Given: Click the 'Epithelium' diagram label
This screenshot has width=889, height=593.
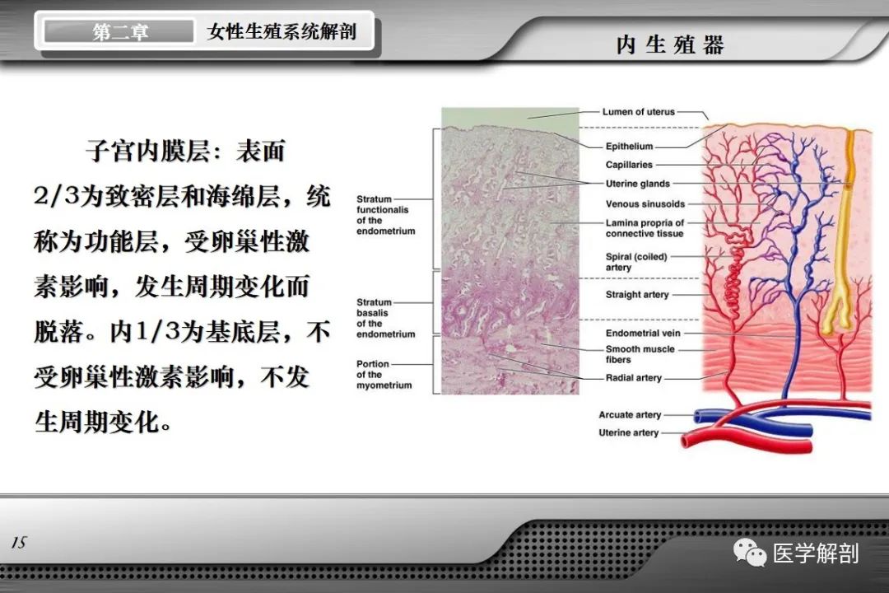Looking at the screenshot, I should (x=630, y=147).
